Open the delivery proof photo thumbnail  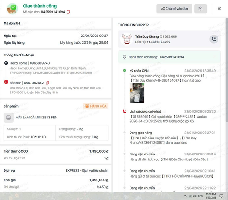coord(137,93)
